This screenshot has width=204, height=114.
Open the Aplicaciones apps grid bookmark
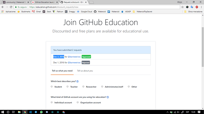pos(9,11)
